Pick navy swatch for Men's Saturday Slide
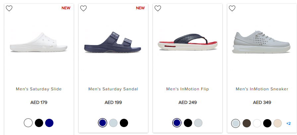Image resolution: width=297 pixels, height=135 pixels. click(49, 123)
